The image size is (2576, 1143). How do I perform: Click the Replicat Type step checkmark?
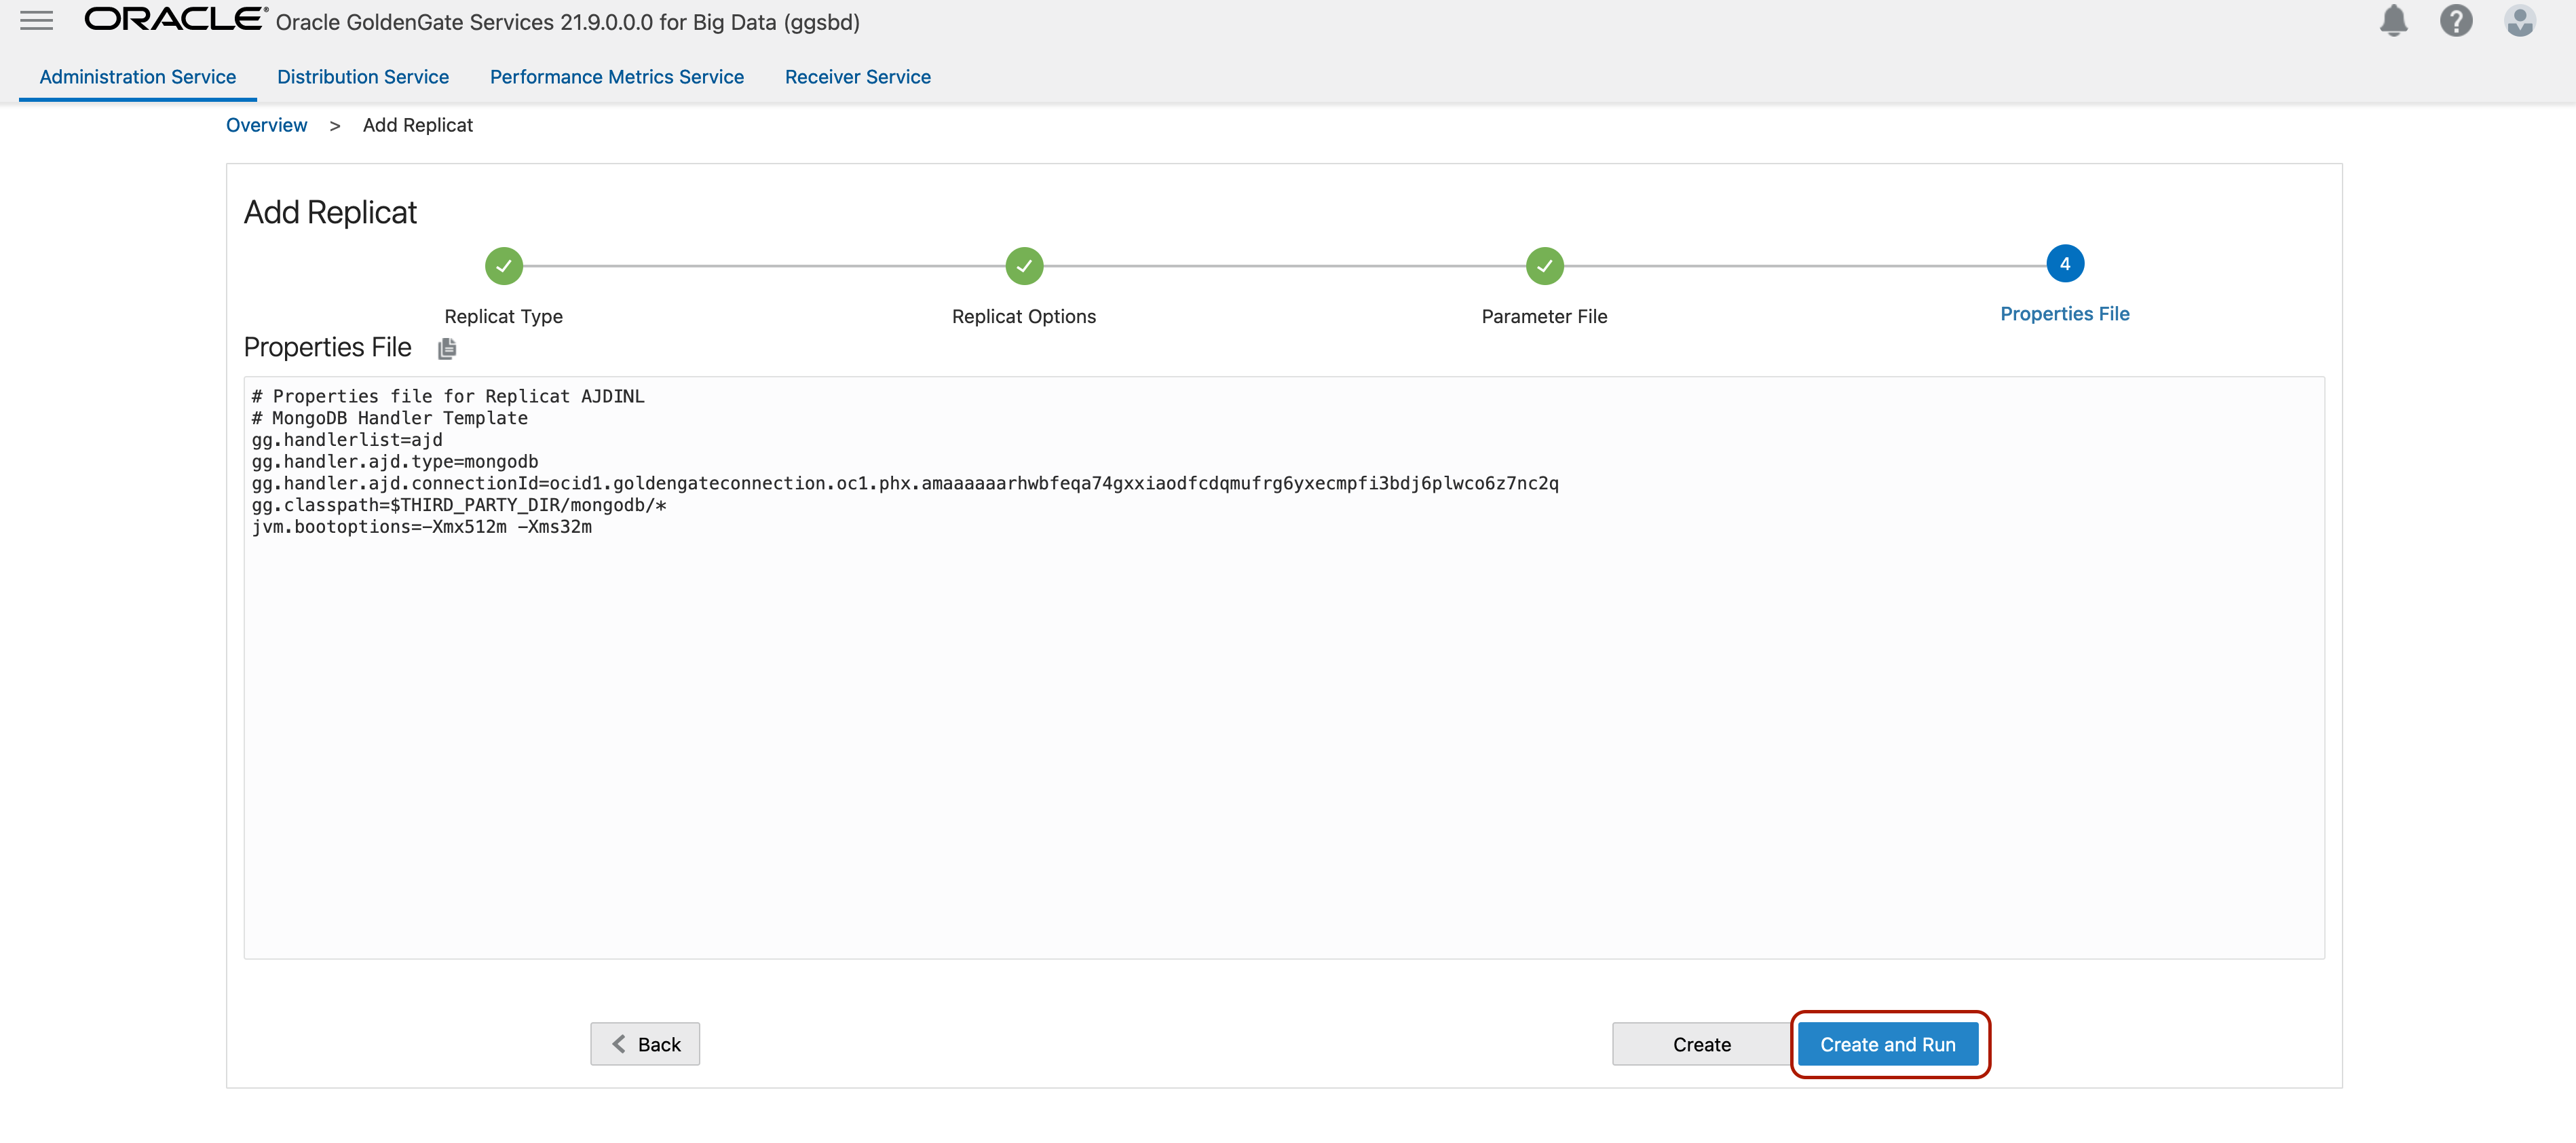click(504, 266)
